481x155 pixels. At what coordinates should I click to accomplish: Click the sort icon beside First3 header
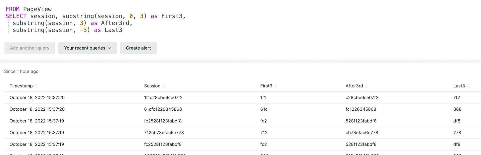pyautogui.click(x=276, y=86)
